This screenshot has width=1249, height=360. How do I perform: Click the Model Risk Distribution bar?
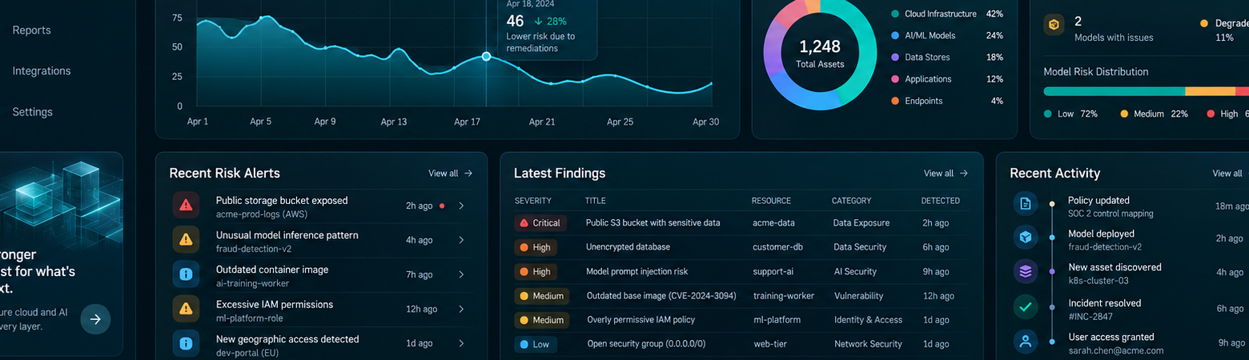(1147, 91)
